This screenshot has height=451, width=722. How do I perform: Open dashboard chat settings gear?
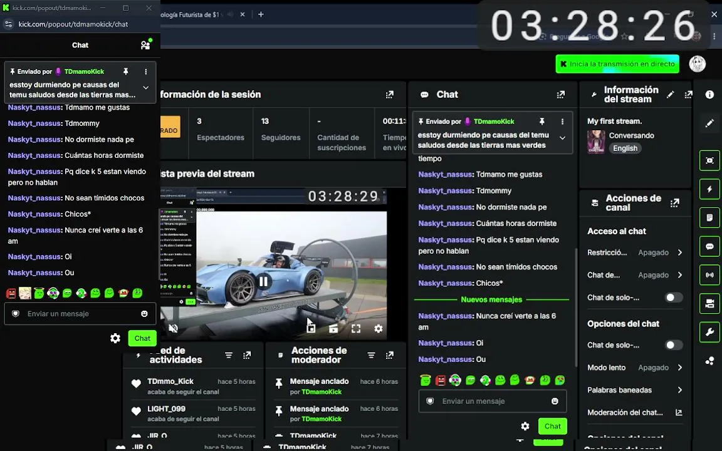pos(525,426)
